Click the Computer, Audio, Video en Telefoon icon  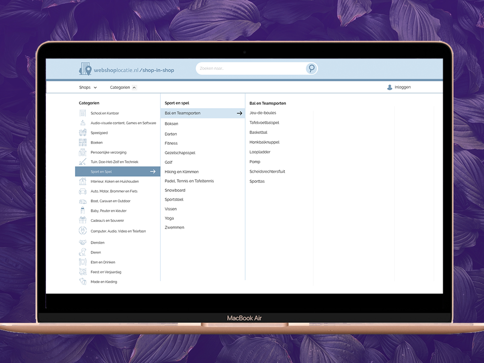click(x=83, y=231)
